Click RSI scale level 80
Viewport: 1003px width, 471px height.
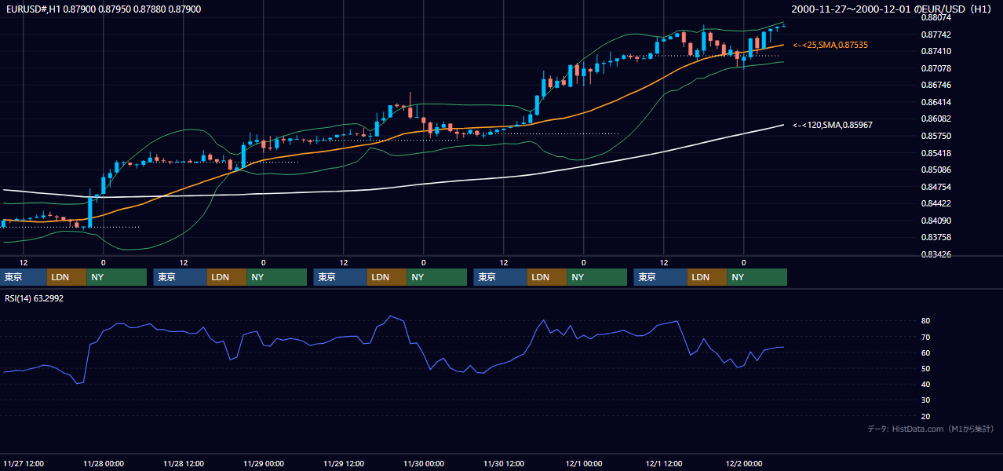(926, 321)
